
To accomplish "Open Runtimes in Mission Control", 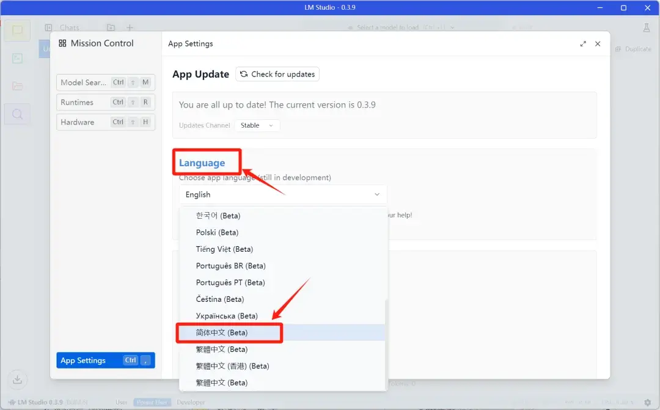I will pyautogui.click(x=106, y=102).
